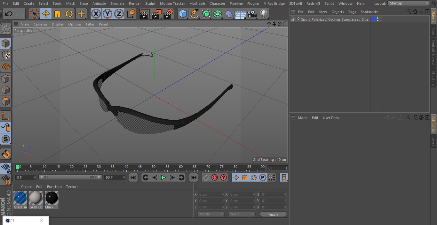Select the Black material swatch
This screenshot has height=225, width=437.
(52, 200)
